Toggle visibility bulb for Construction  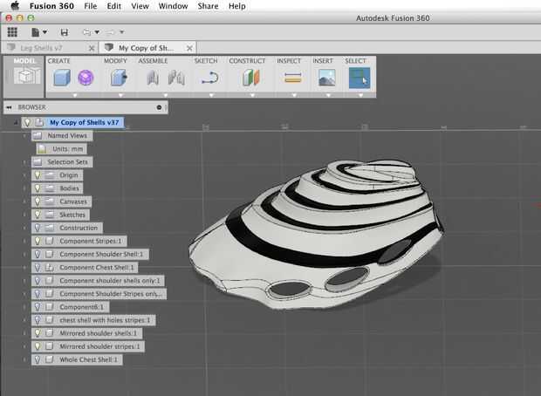[38, 228]
